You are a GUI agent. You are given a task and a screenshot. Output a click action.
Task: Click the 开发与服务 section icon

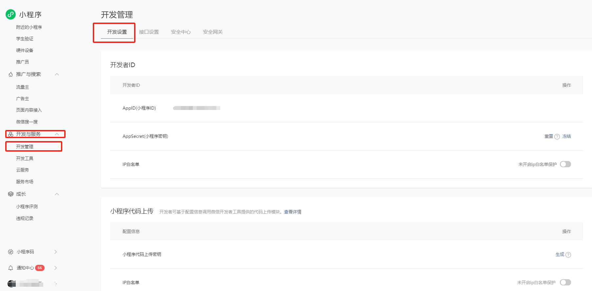coord(10,134)
